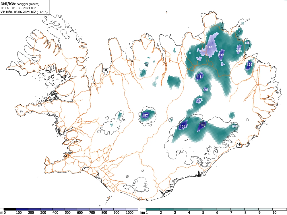Pick the 2–3 km legend swatch
This screenshot has width=287, height=215.
click(x=167, y=209)
